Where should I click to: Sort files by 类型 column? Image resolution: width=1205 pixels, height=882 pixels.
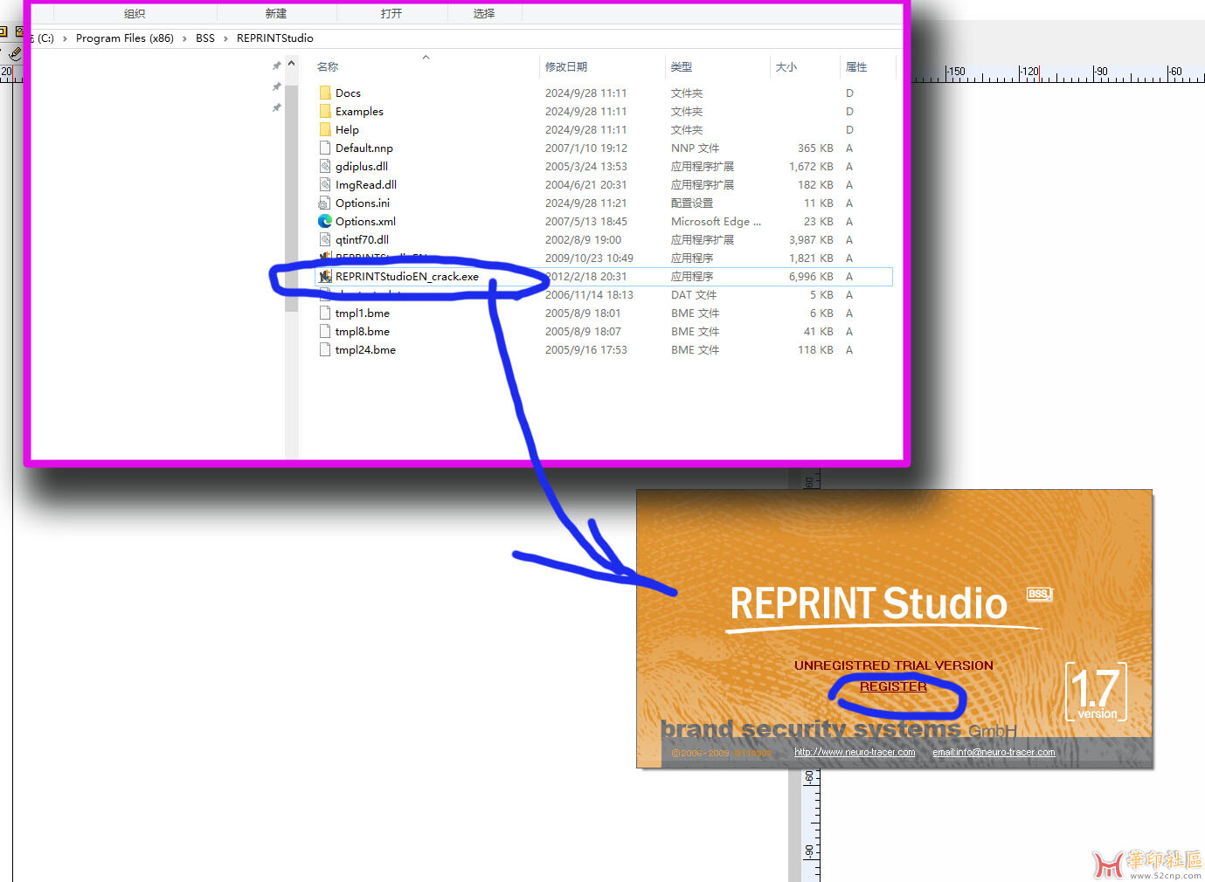tap(682, 66)
